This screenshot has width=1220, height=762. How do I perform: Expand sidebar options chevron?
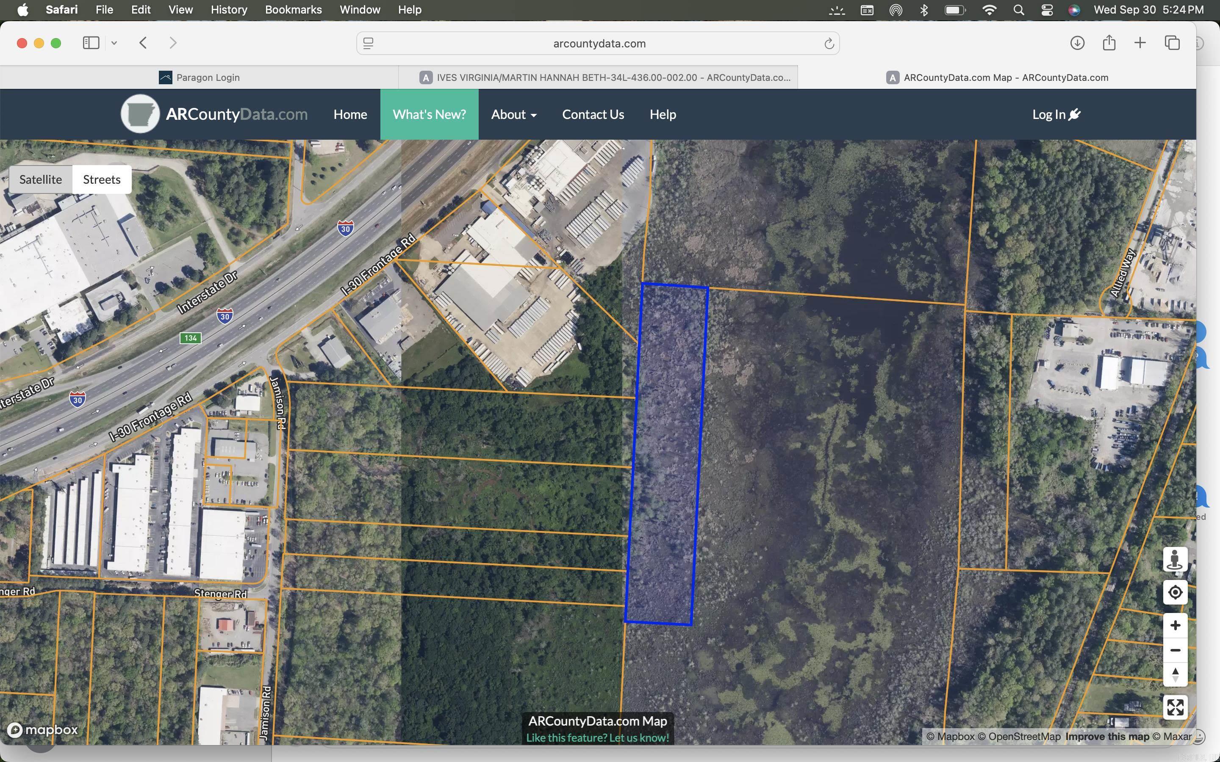[x=114, y=43]
